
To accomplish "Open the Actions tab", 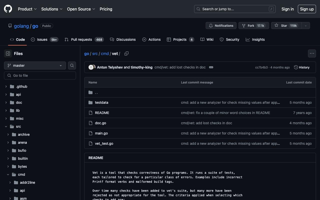I will (x=151, y=39).
